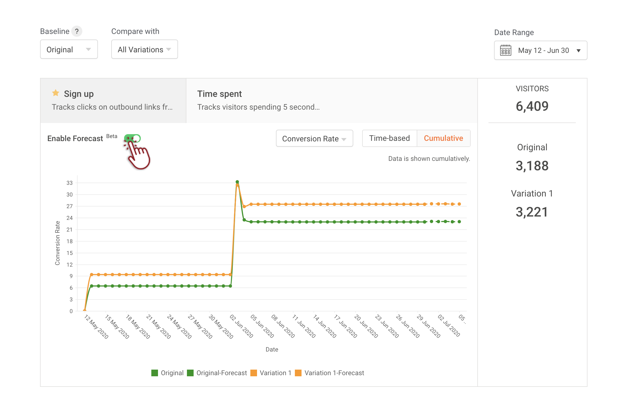Screen dimensions: 637x403
Task: Open the Baseline Original dropdown
Action: tap(69, 50)
